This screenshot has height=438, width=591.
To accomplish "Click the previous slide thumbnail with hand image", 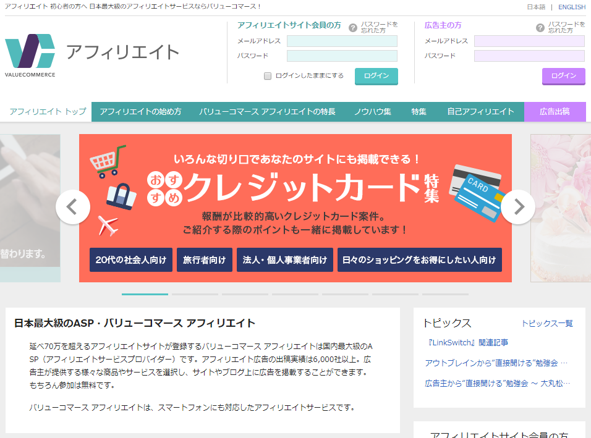I will pyautogui.click(x=30, y=208).
